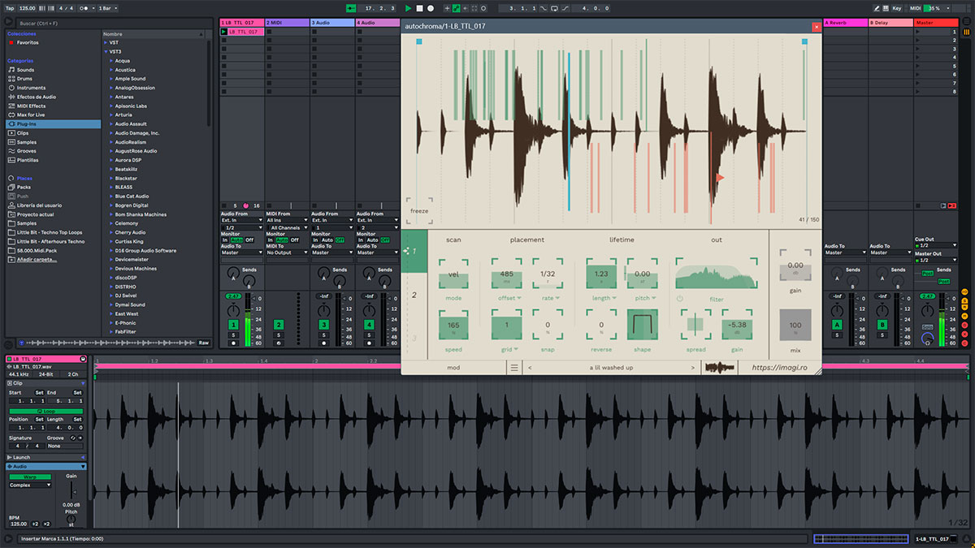Click the autochroma preset list menu icon
This screenshot has height=548, width=975.
(513, 368)
